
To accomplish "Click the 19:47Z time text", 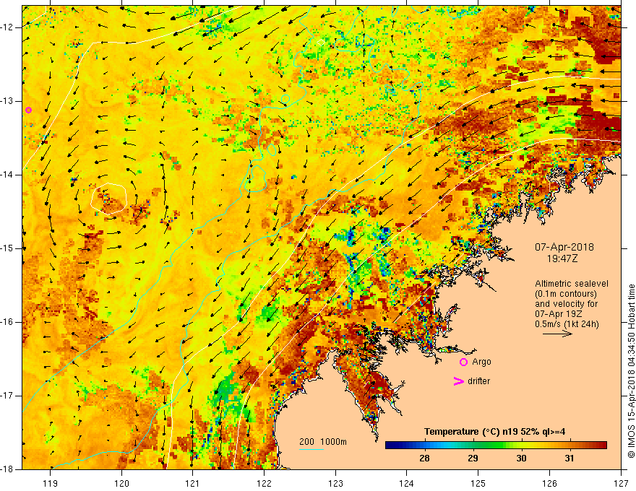I will click(x=562, y=258).
